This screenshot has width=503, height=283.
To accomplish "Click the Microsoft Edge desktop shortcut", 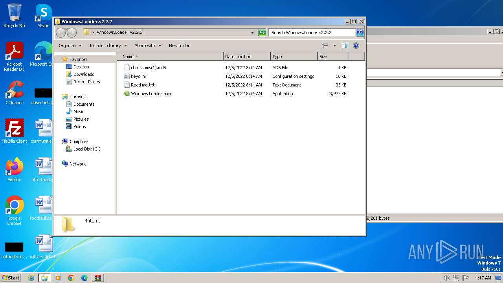I will pos(42,54).
